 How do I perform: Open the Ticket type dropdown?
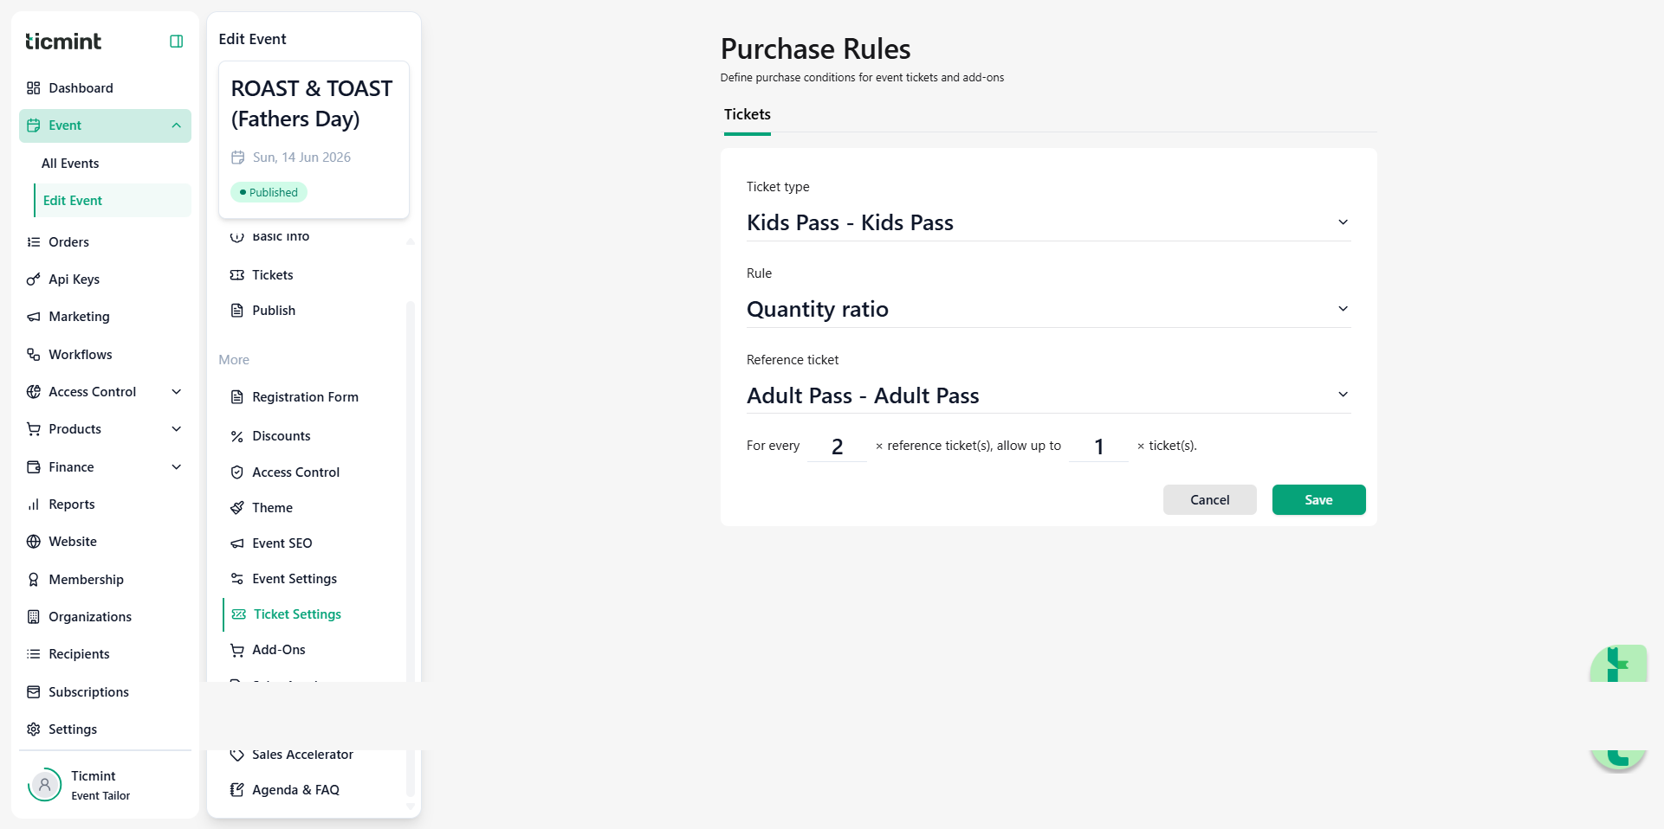pos(1048,222)
